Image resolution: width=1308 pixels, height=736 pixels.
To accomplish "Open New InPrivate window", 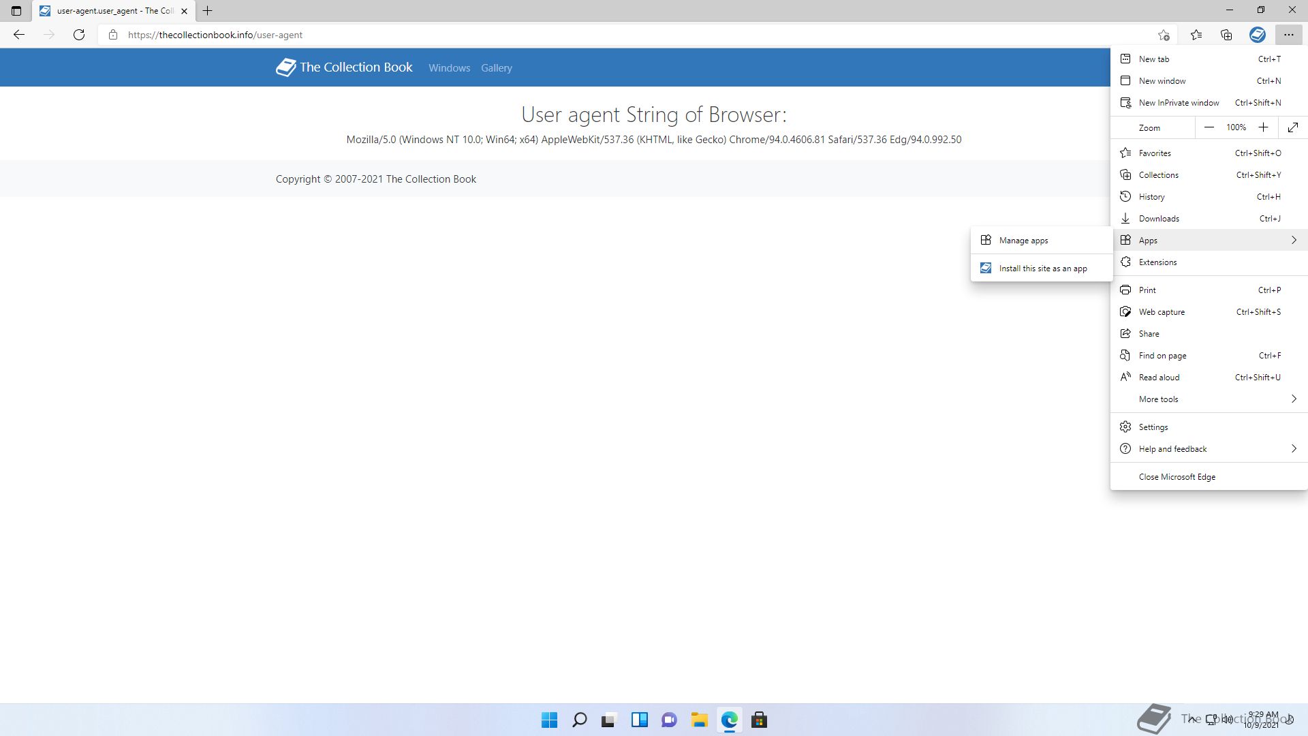I will click(x=1209, y=103).
